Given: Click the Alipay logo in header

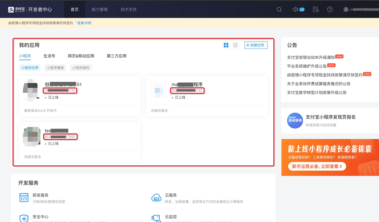Looking at the screenshot, I should click(16, 9).
